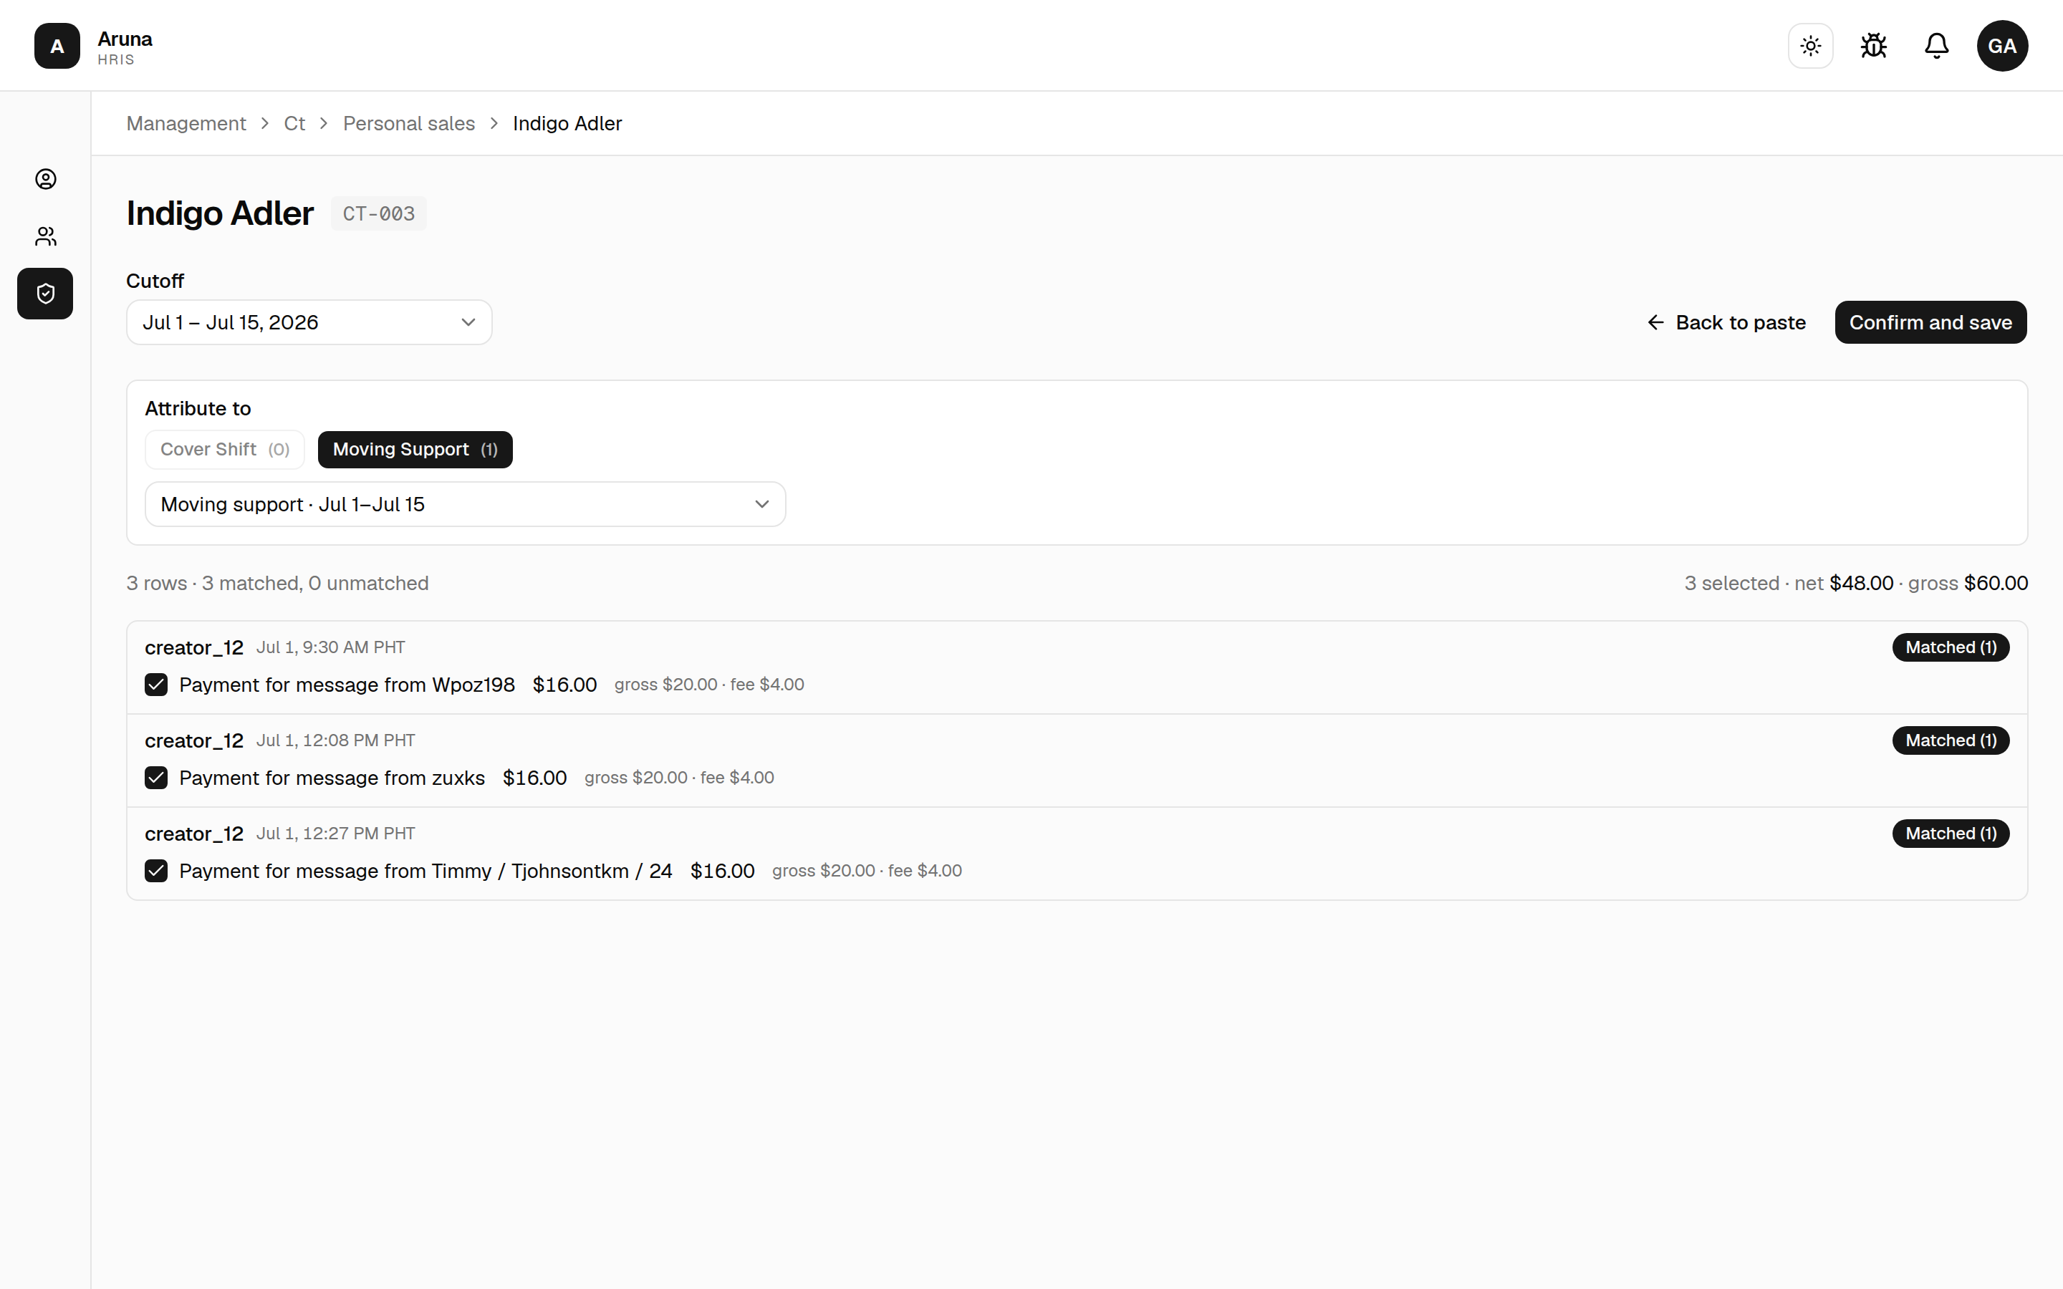2063x1289 pixels.
Task: Uncheck the zuxks payment row
Action: click(x=156, y=778)
